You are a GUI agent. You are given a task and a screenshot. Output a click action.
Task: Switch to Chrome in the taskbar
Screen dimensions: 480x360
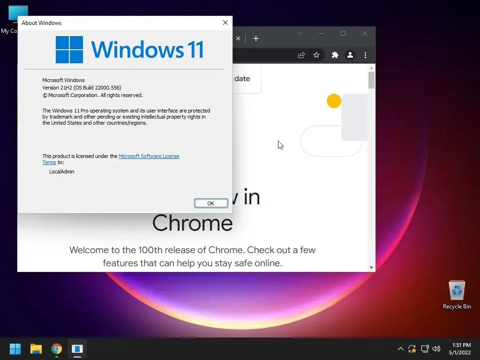pyautogui.click(x=57, y=349)
